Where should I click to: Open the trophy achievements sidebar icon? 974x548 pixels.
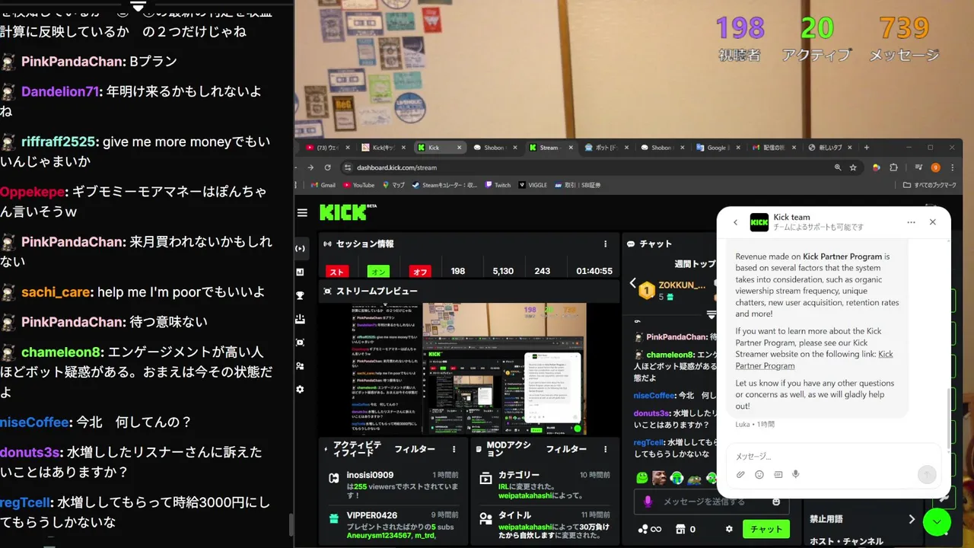301,295
